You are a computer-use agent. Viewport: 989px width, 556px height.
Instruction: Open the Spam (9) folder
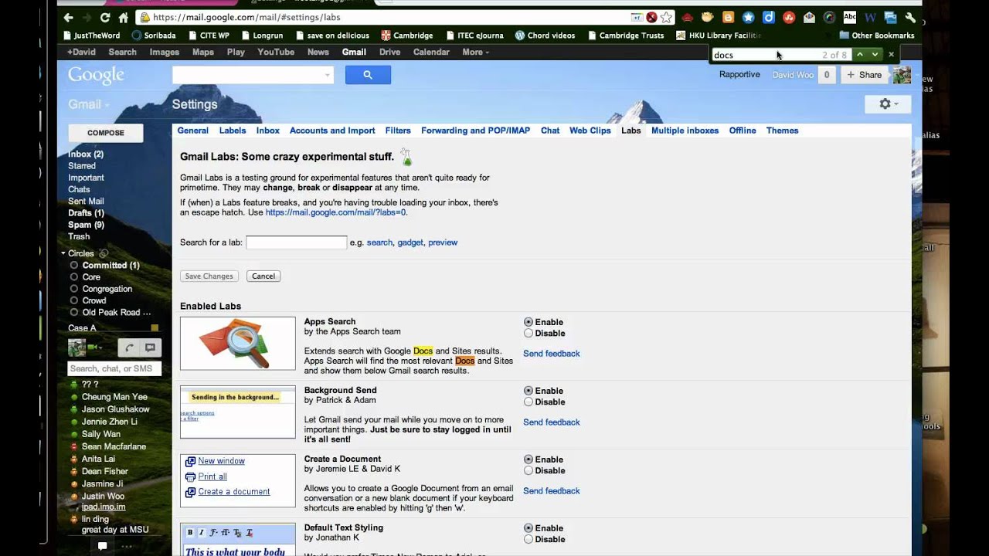(86, 225)
